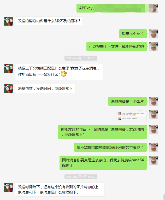Click contact avatar next to 发送的消息内容是什么
Screen dimensions: 165x200
tap(8, 21)
